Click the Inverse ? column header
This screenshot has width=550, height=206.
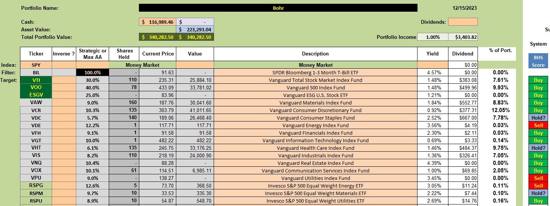click(x=64, y=54)
